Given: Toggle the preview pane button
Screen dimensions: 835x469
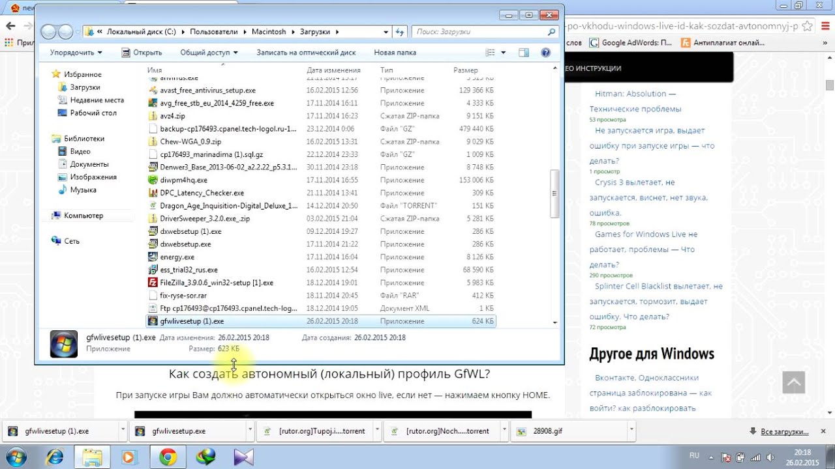Looking at the screenshot, I should [x=524, y=53].
